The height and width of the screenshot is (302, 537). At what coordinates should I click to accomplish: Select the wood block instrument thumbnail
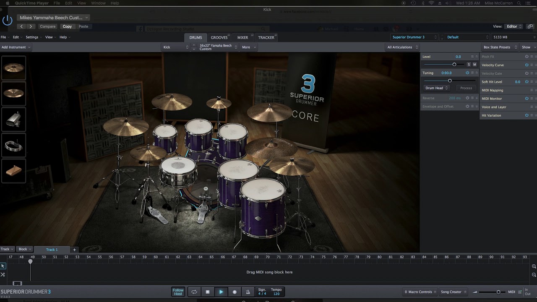pos(13,171)
